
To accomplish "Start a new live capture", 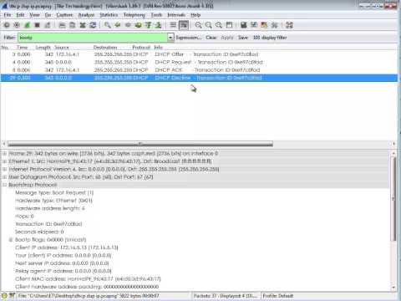I will pyautogui.click(x=27, y=25).
